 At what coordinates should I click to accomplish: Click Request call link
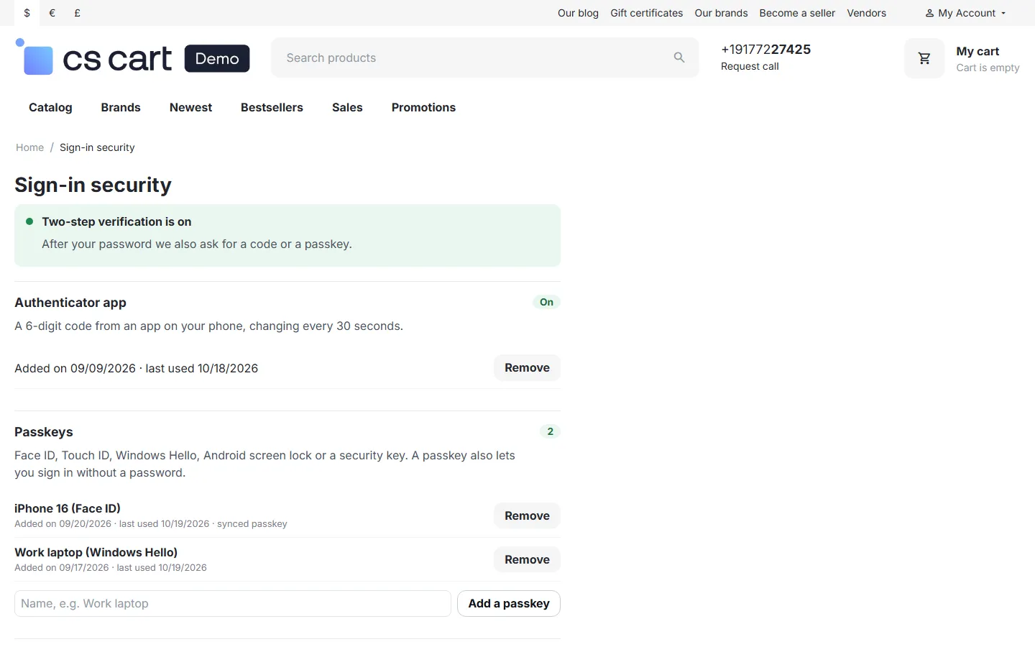pos(750,66)
